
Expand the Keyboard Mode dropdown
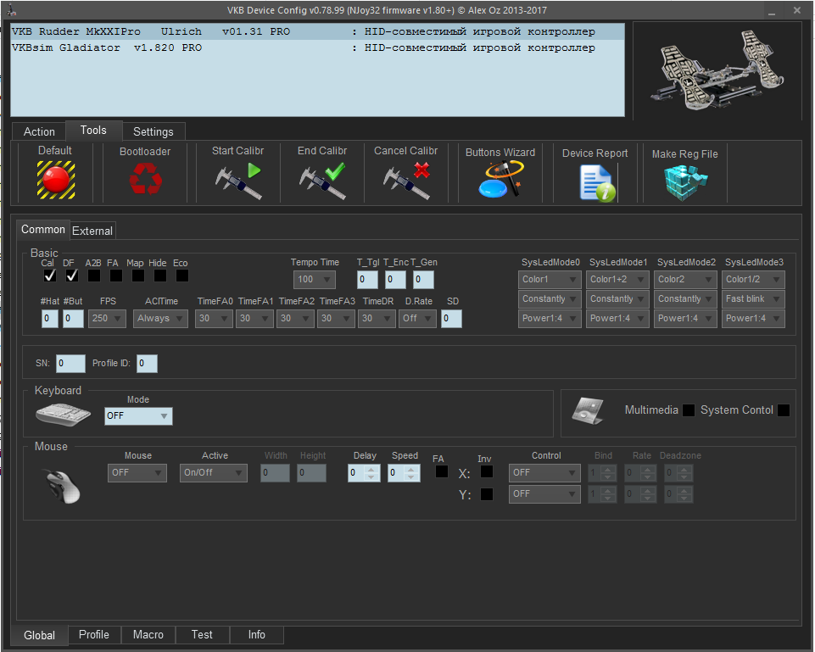point(138,416)
